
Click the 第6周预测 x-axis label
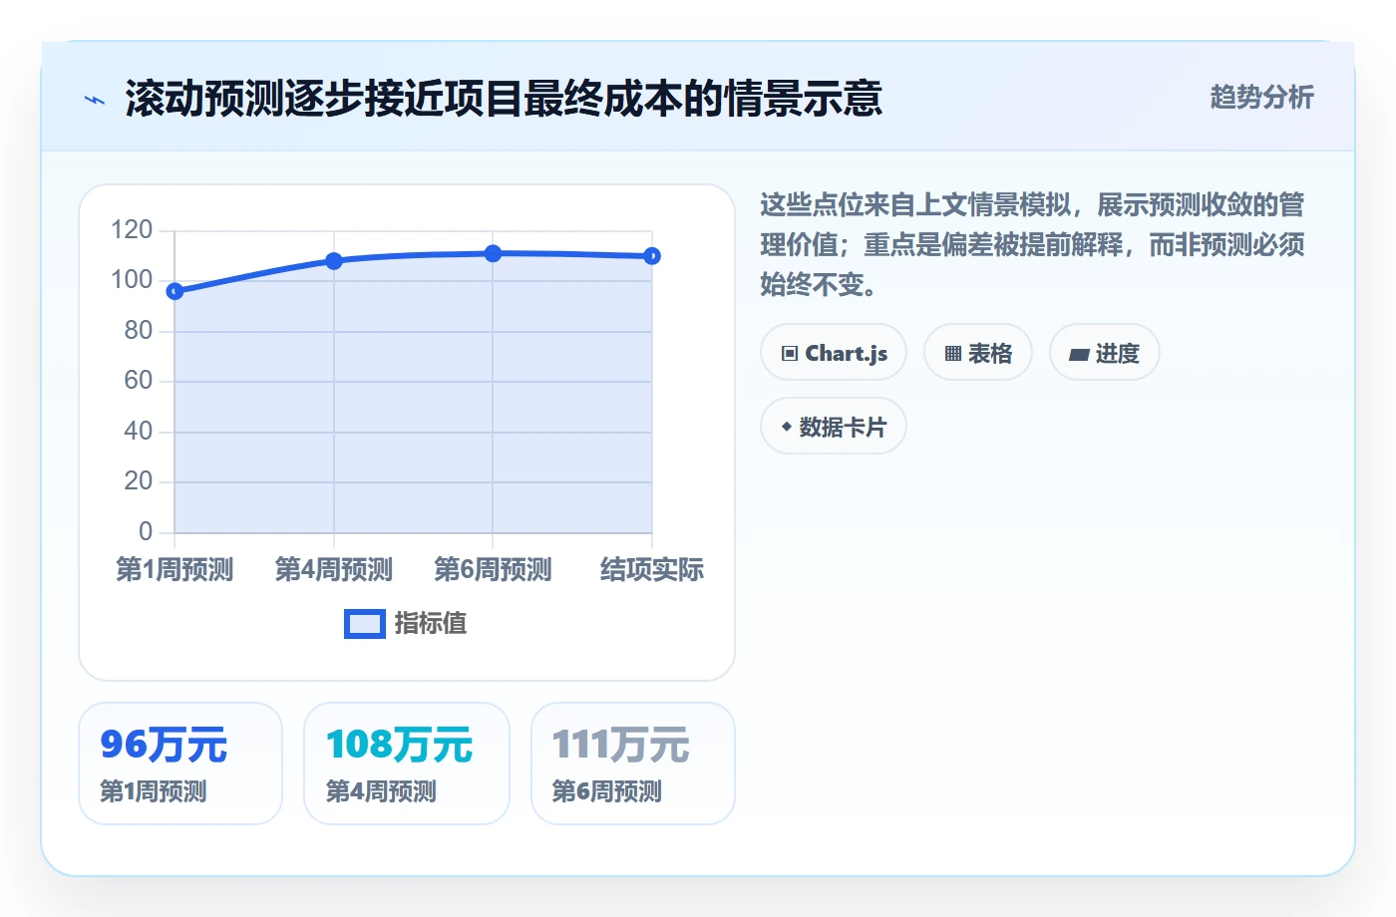[x=493, y=569]
